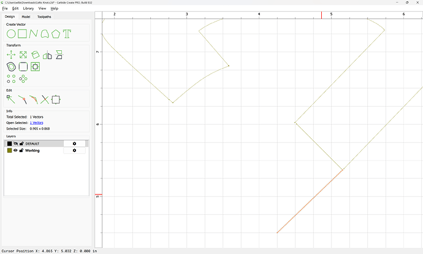This screenshot has width=423, height=254.
Task: Open the Rotate transform tool
Action: [36, 55]
